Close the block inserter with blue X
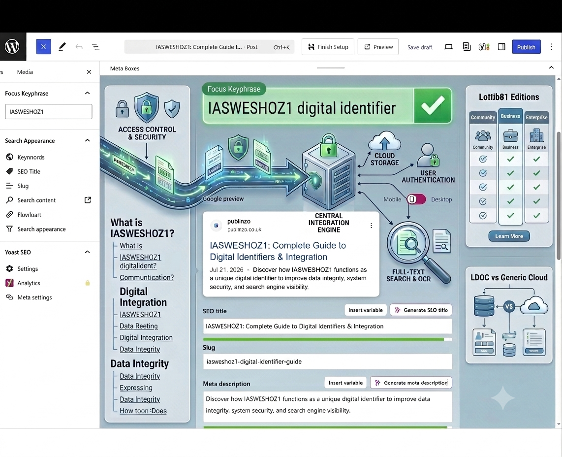Viewport: 562px width, 457px height. (x=43, y=47)
